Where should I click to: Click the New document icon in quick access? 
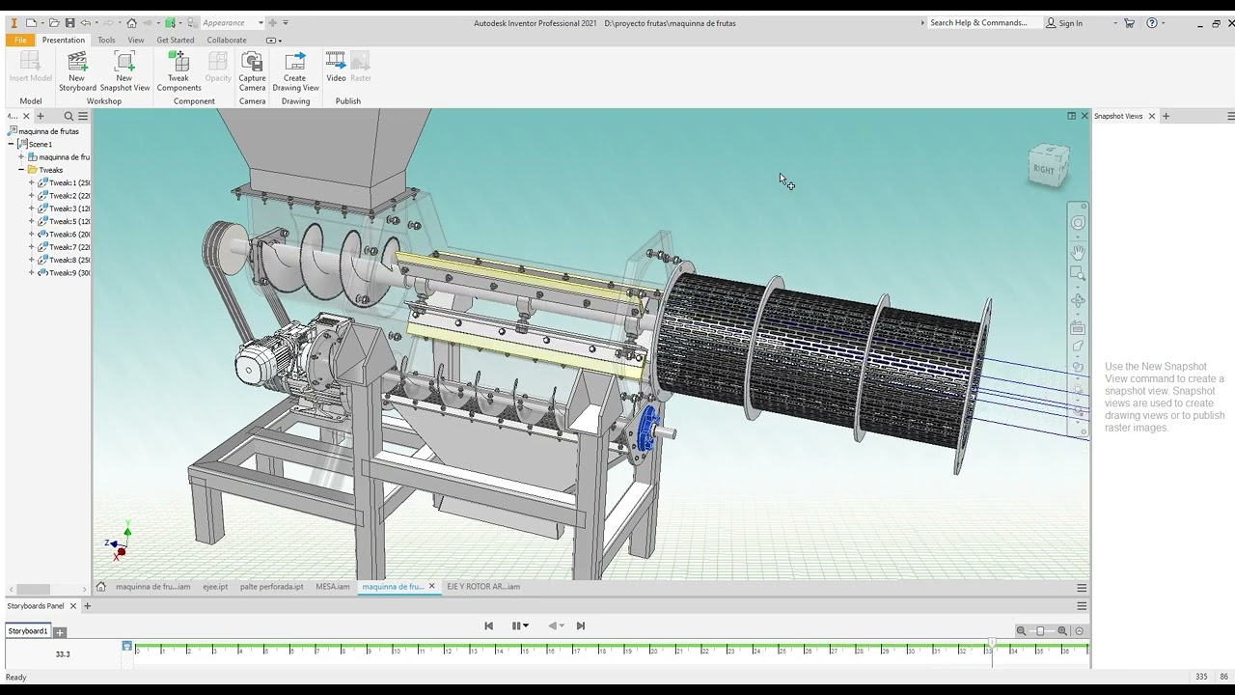click(31, 23)
